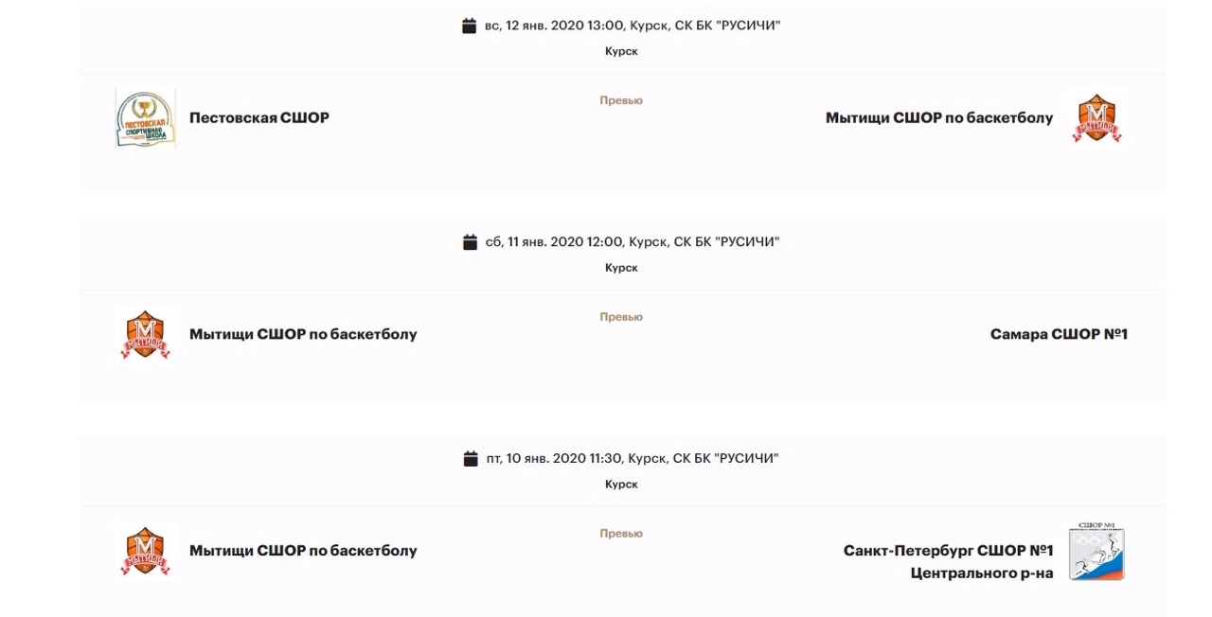Click calendar icon beside сб, 11 янв. 2020
The image size is (1212, 617).
click(x=470, y=242)
